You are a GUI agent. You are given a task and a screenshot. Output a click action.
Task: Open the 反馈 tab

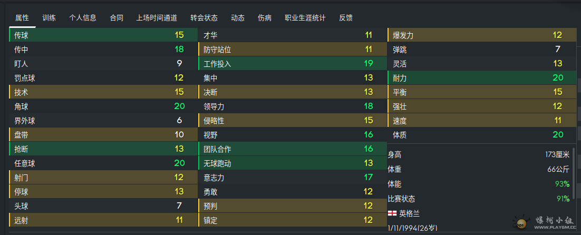pyautogui.click(x=346, y=17)
